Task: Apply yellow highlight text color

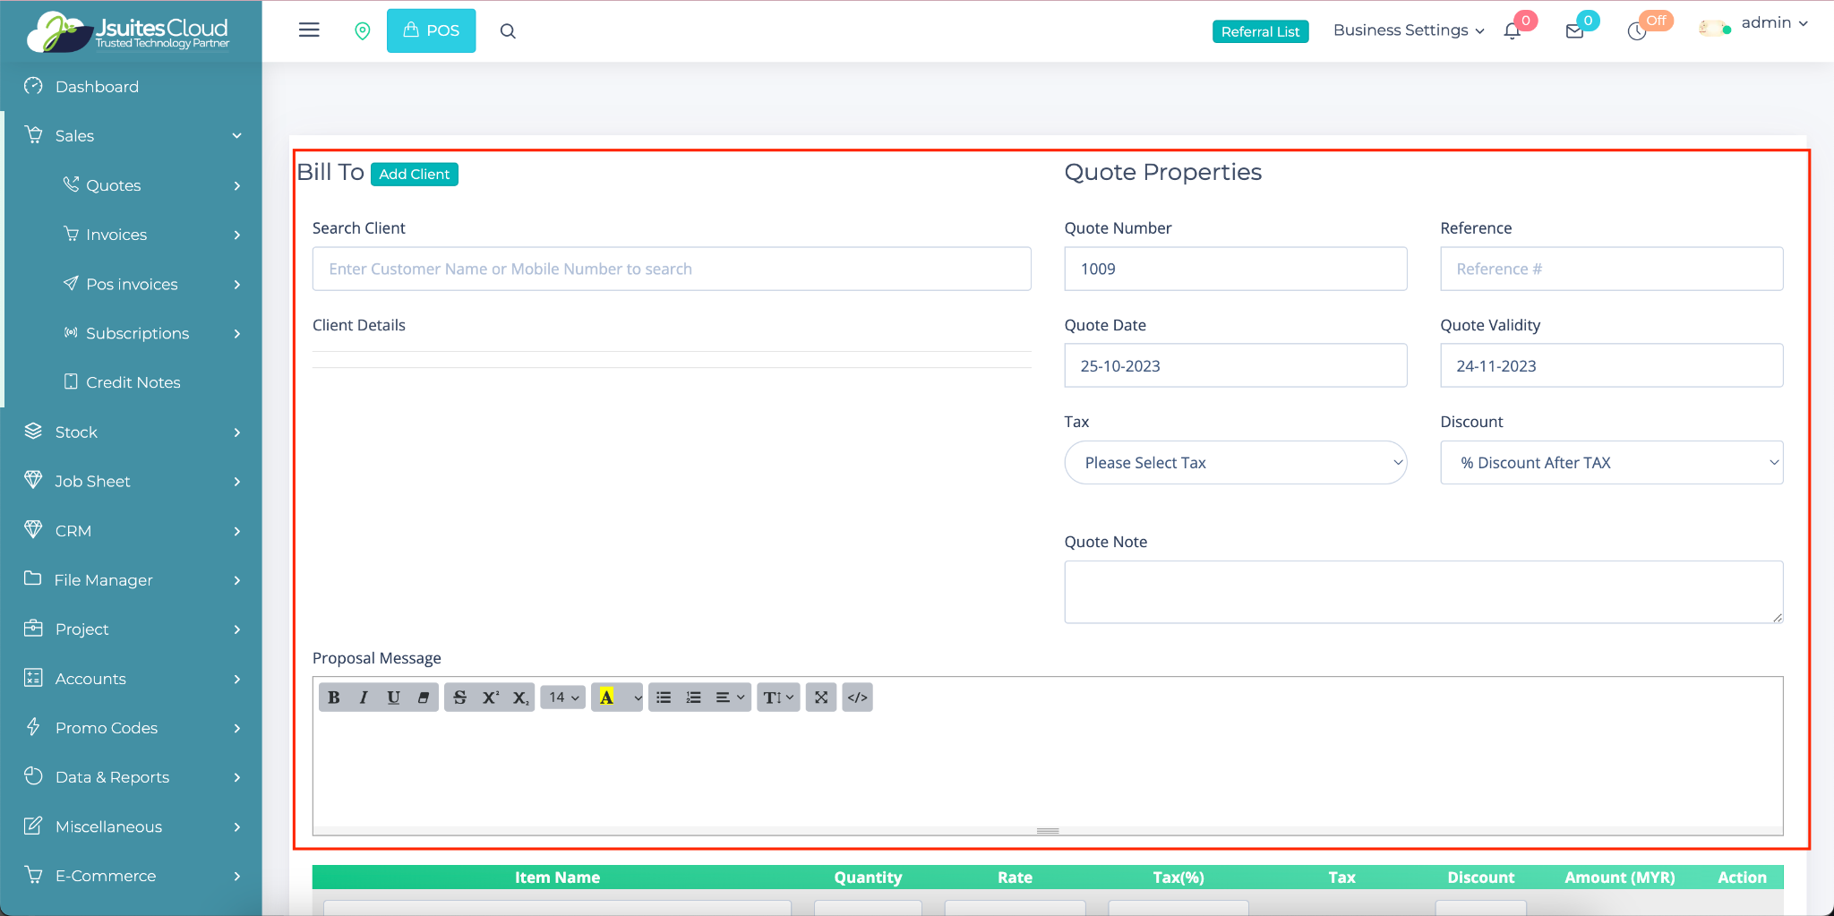Action: pyautogui.click(x=607, y=698)
